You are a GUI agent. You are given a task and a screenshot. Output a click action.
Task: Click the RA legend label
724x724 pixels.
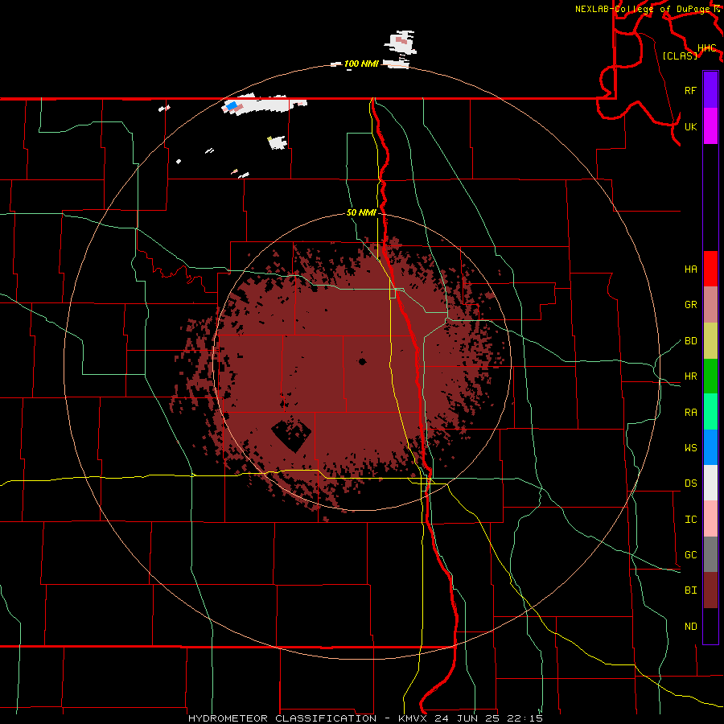pyautogui.click(x=690, y=413)
